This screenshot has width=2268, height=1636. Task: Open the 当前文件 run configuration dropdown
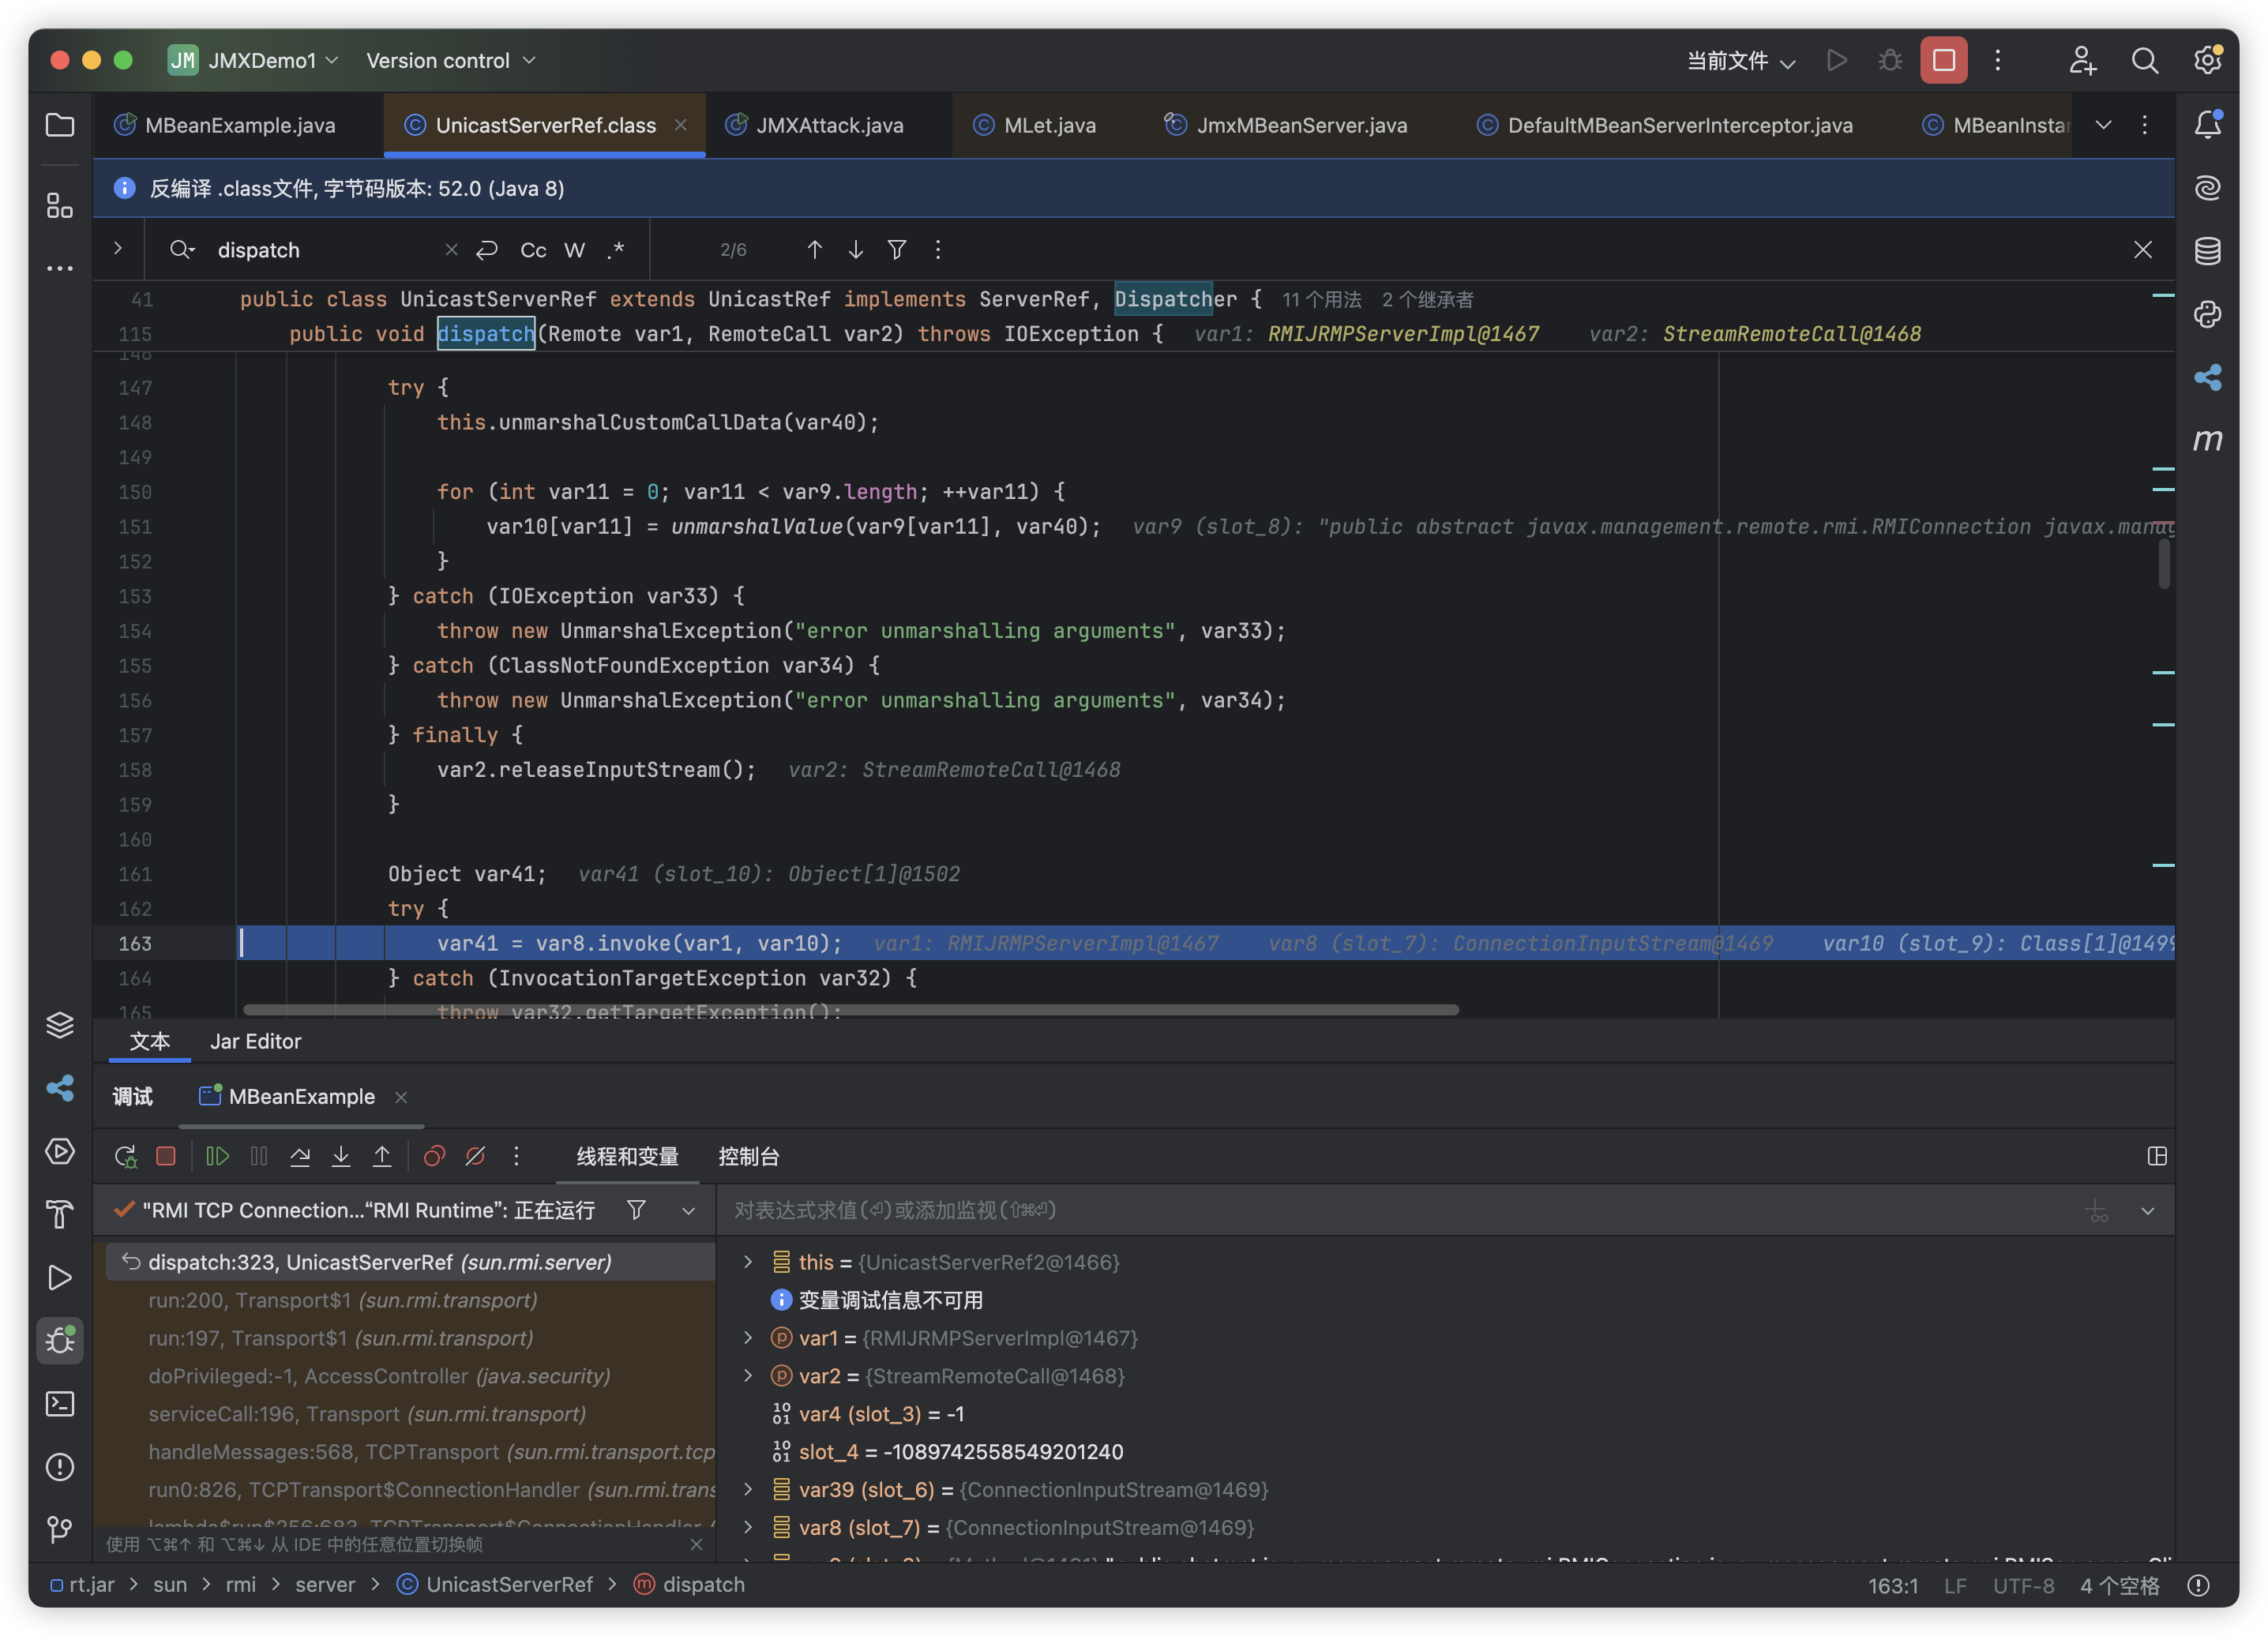click(1741, 61)
